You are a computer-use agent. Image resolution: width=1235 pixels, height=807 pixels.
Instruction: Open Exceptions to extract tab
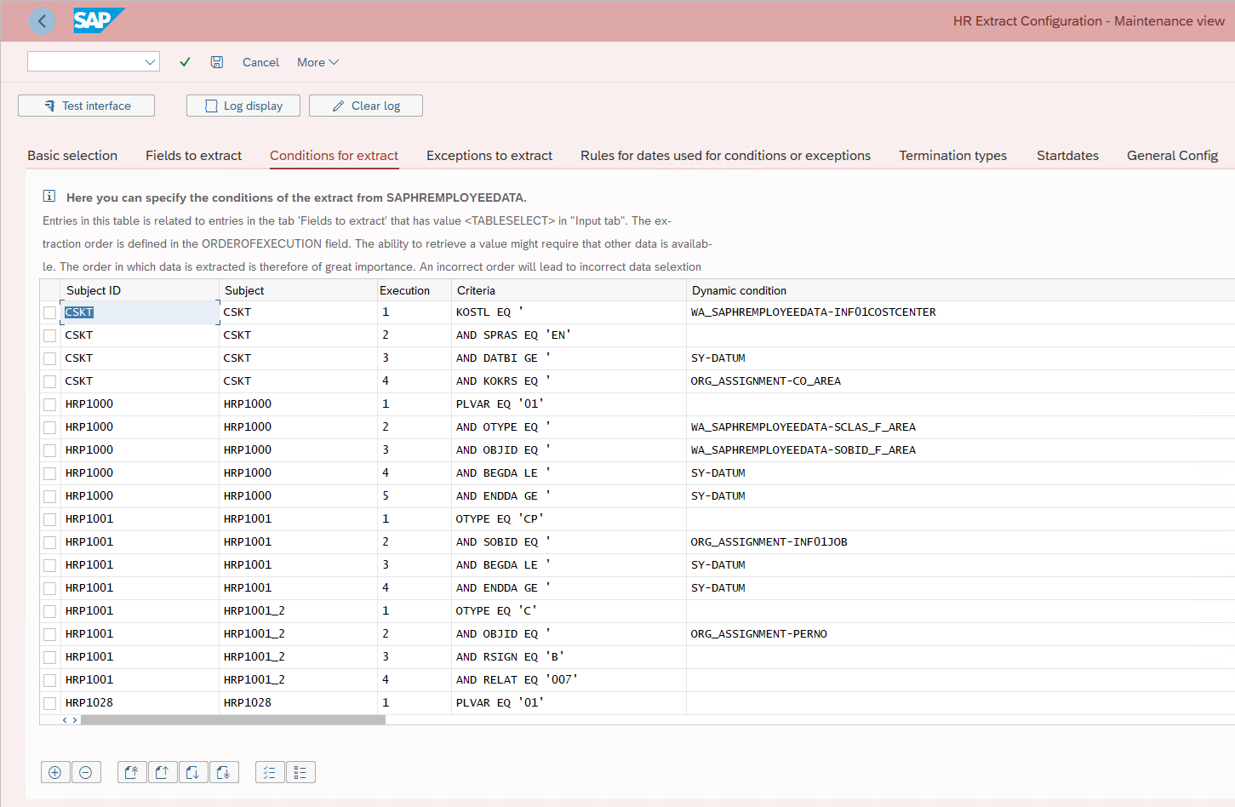coord(489,155)
